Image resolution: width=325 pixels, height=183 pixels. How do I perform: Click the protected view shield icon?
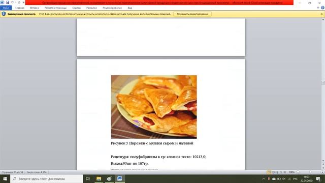4,14
